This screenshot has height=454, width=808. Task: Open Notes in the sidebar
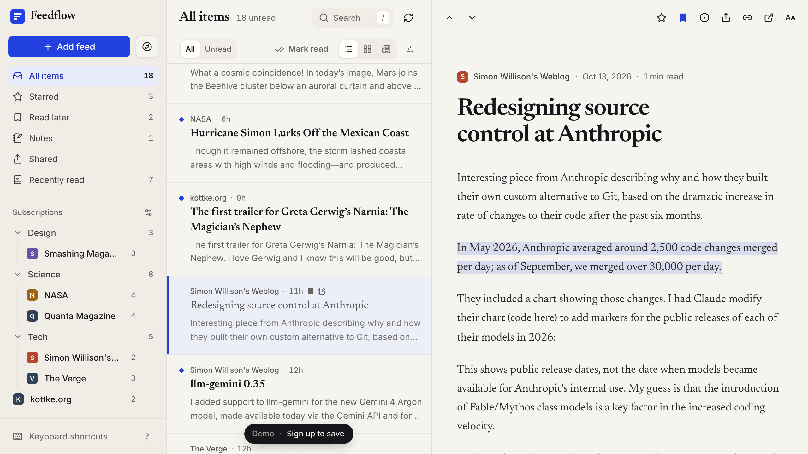[83, 138]
